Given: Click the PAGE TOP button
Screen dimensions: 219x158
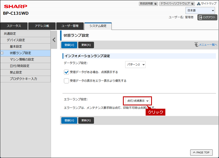Looking at the screenshot, I should coord(201,152).
